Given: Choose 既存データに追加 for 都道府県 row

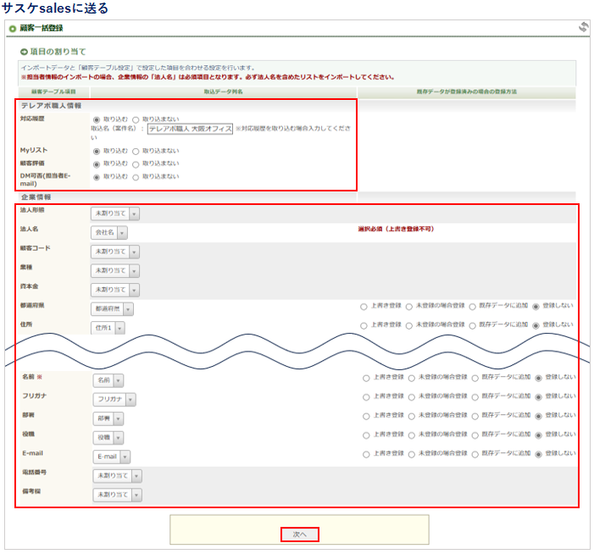Looking at the screenshot, I should [472, 307].
